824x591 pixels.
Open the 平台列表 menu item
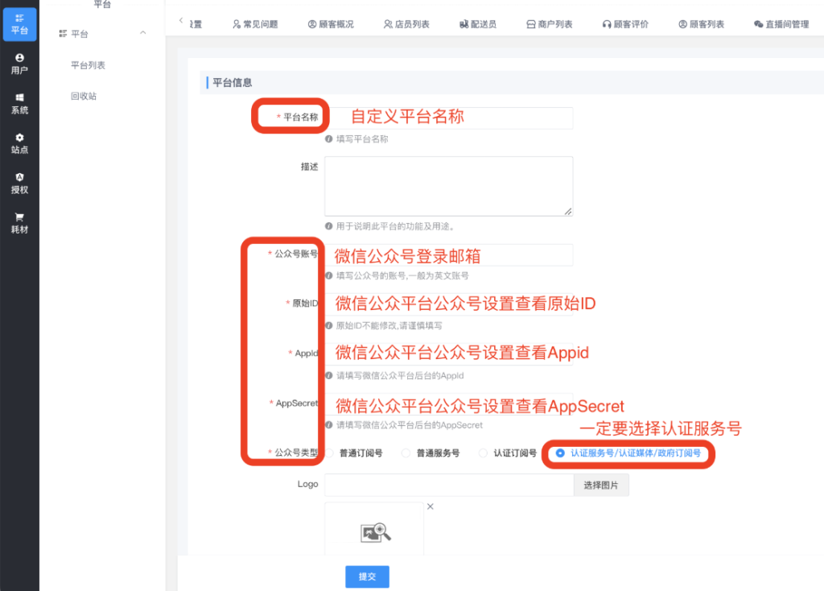pos(89,65)
